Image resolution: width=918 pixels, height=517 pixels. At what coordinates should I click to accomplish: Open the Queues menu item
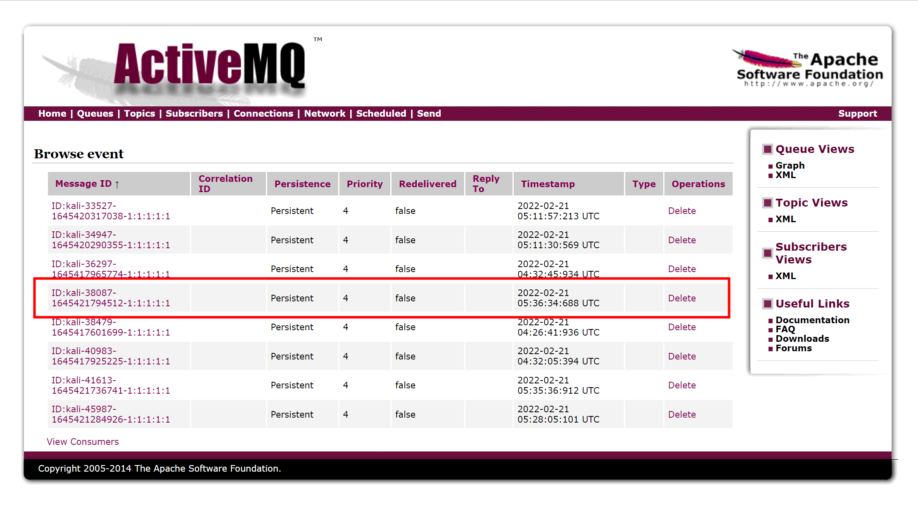coord(95,113)
